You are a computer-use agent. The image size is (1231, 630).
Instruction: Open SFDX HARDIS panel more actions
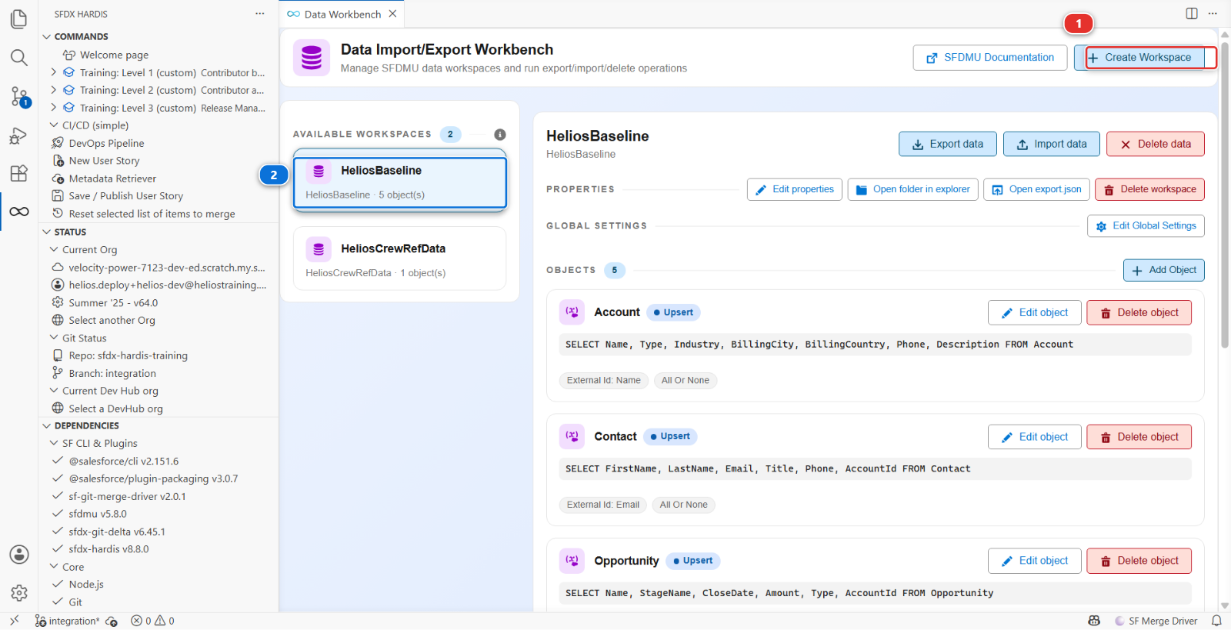pyautogui.click(x=260, y=14)
